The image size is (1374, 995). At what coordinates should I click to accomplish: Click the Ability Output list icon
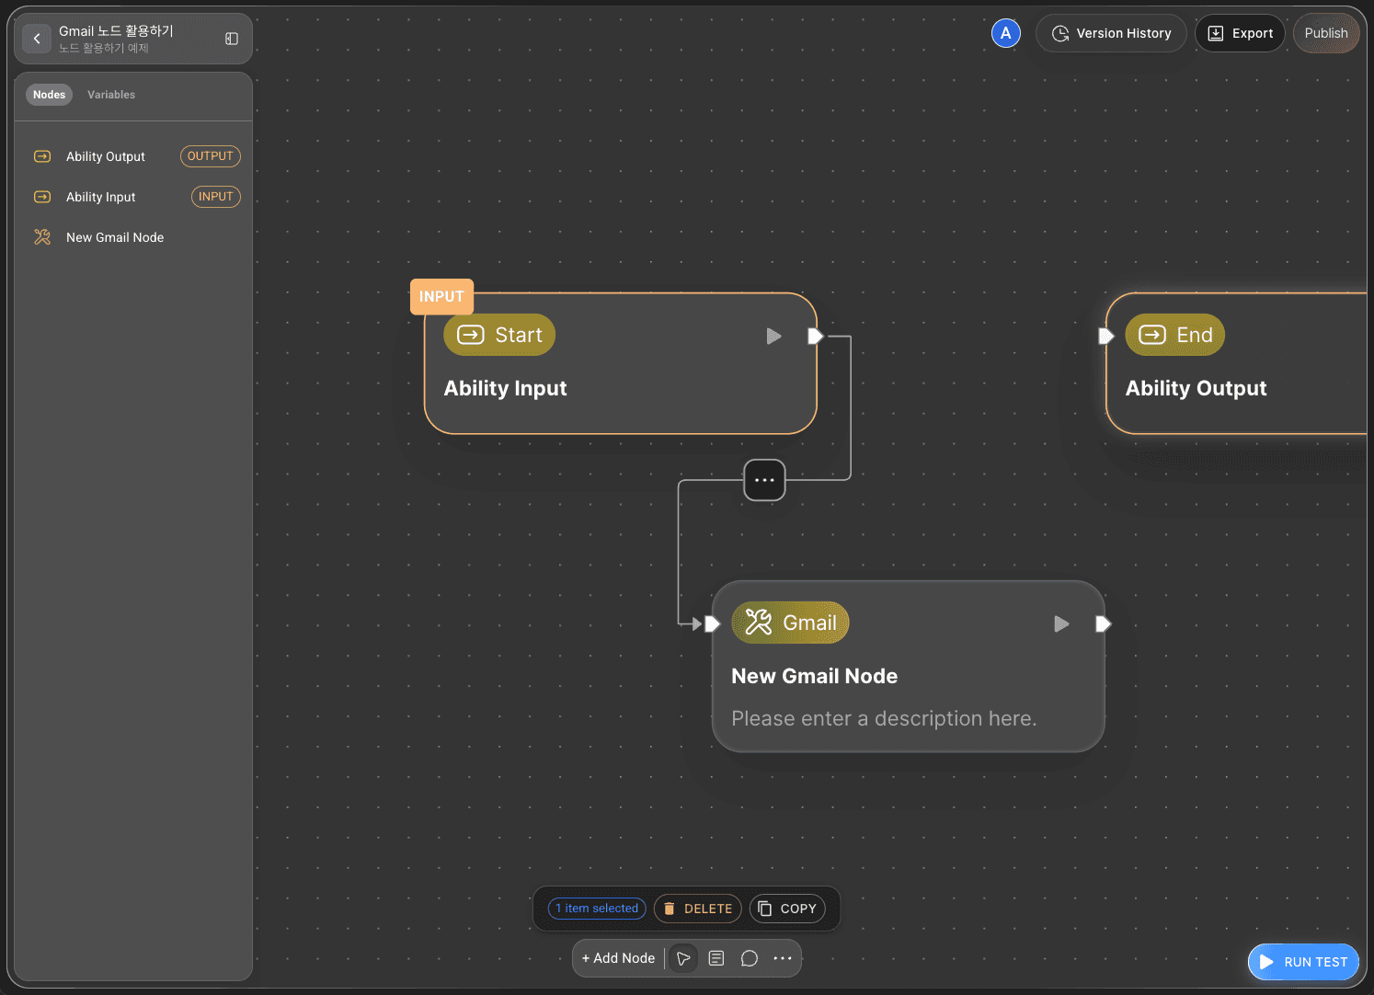click(x=42, y=156)
